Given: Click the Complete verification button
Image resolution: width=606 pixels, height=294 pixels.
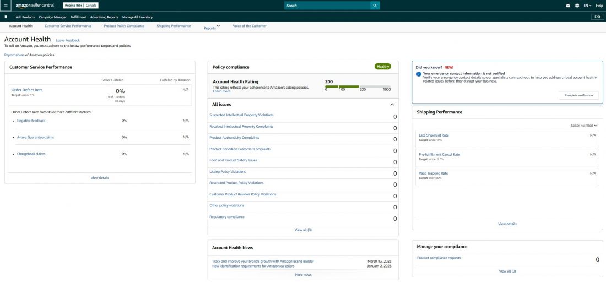Looking at the screenshot, I should tap(578, 95).
